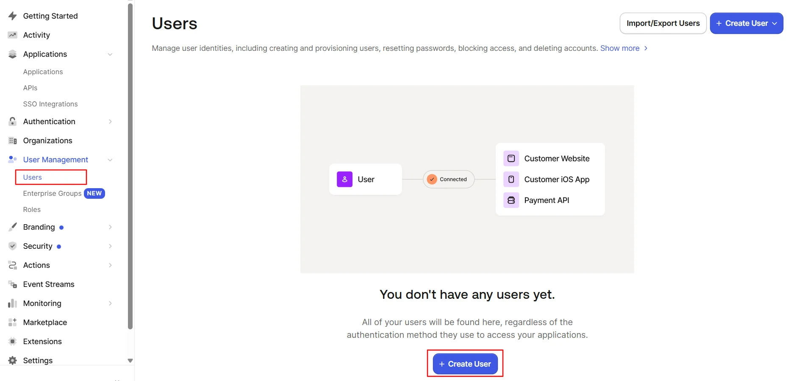Click the Connected status pill
Viewport: 791px width, 381px height.
[449, 179]
